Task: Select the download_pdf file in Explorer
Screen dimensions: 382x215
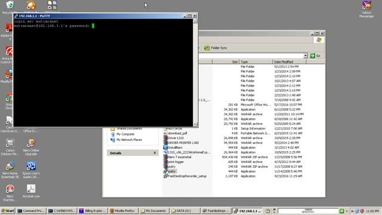Action: point(175,133)
